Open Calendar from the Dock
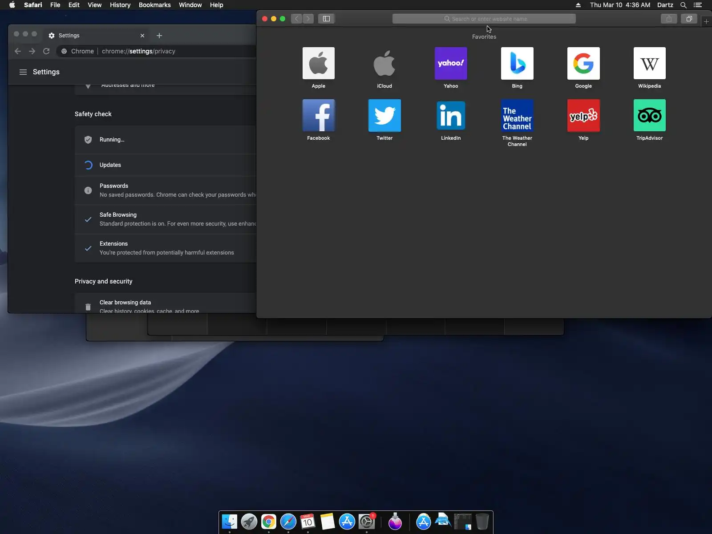The width and height of the screenshot is (712, 534). click(x=308, y=522)
